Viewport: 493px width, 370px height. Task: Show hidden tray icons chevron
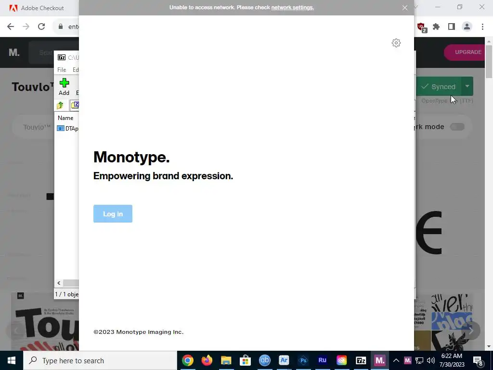396,360
